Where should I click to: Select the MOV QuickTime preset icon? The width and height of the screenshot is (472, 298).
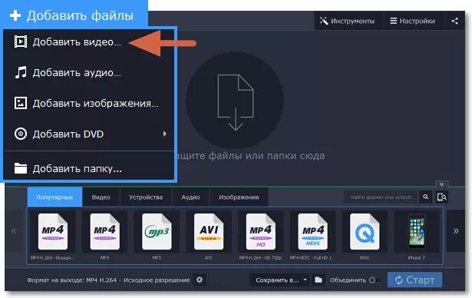tap(365, 232)
